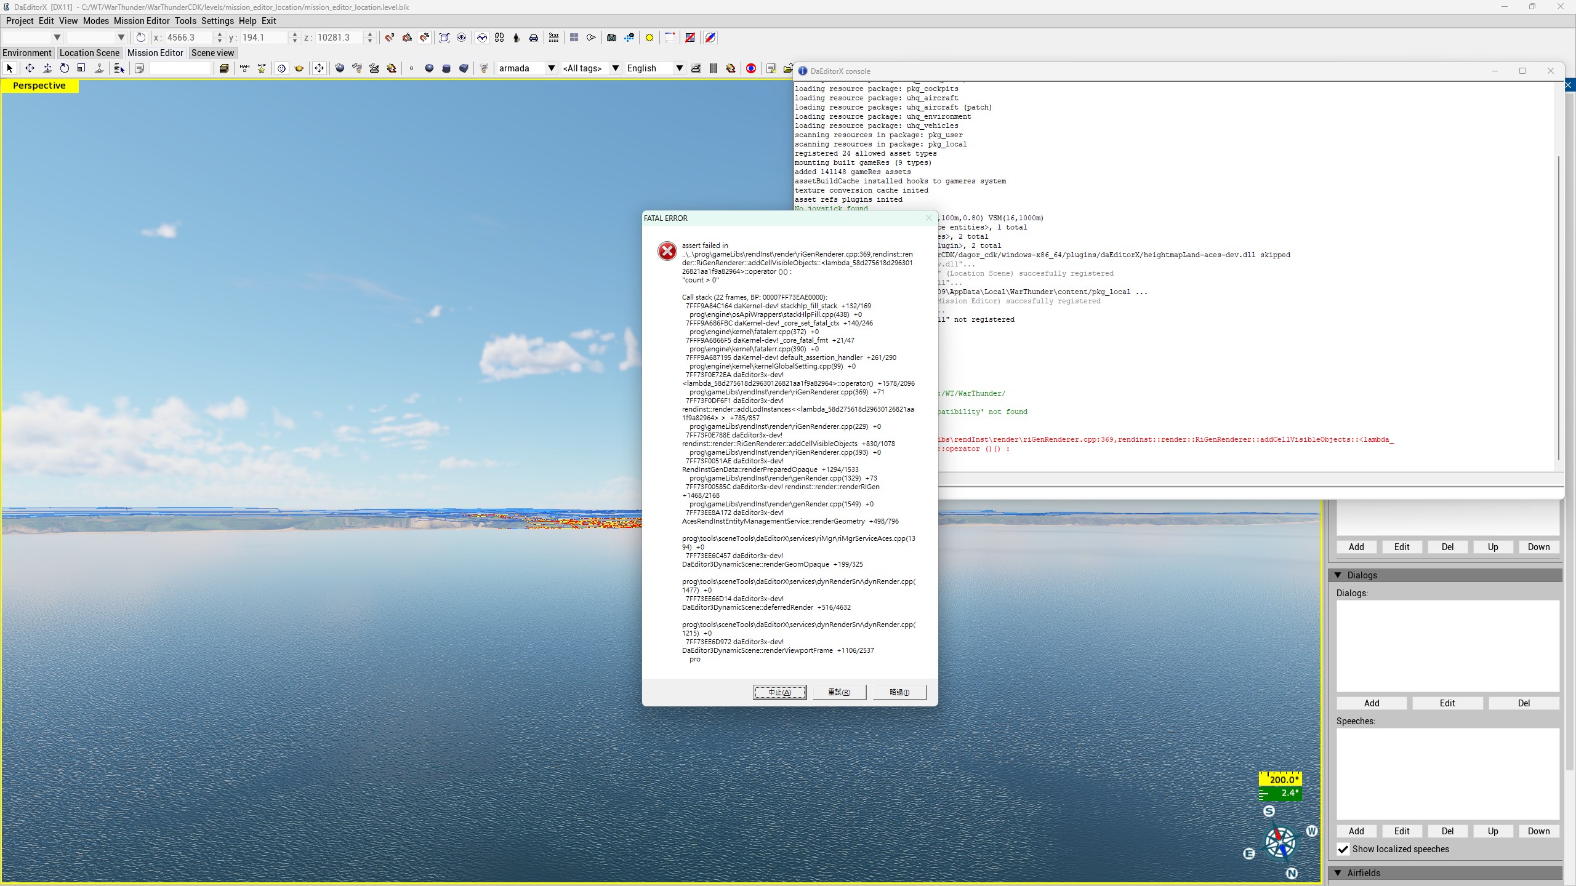Click the blue sphere object icon
The width and height of the screenshot is (1576, 886).
coord(429,68)
